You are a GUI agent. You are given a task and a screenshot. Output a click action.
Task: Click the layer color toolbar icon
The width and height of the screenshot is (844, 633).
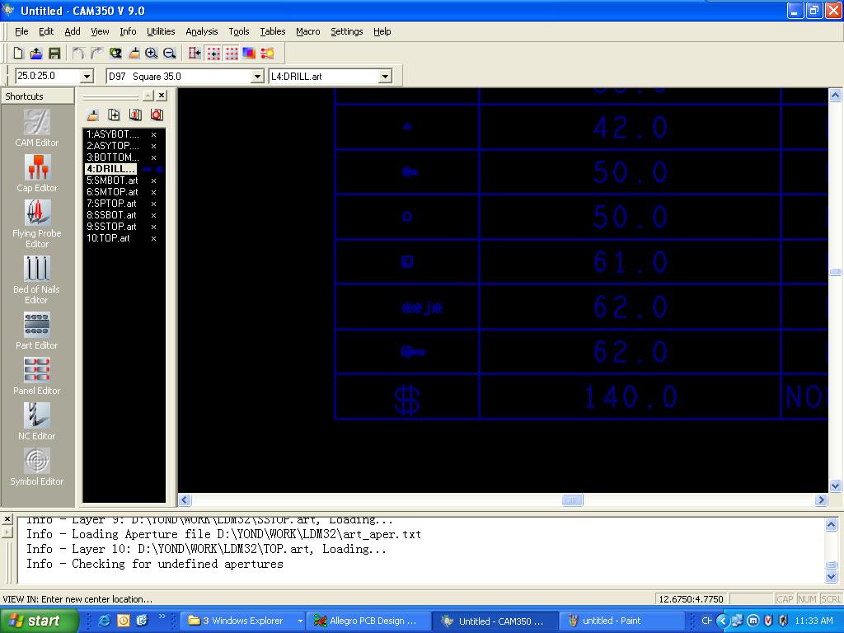point(250,54)
